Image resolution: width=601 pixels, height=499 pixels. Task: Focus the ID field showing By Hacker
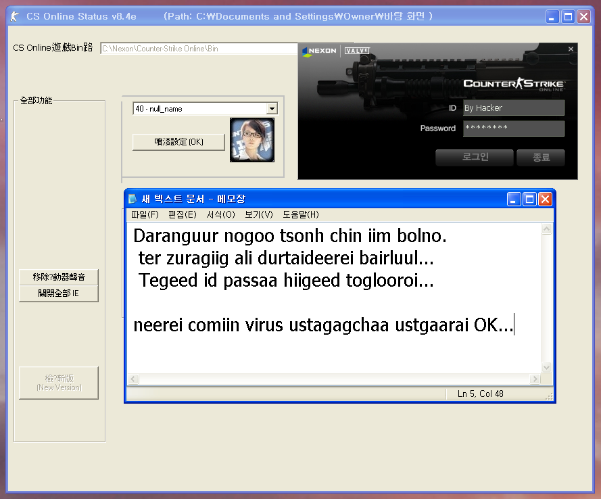514,108
